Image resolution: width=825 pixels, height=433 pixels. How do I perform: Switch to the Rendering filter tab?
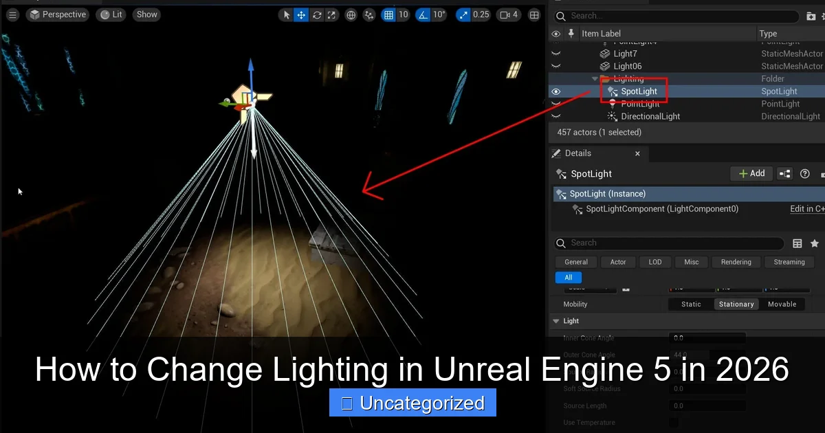735,262
